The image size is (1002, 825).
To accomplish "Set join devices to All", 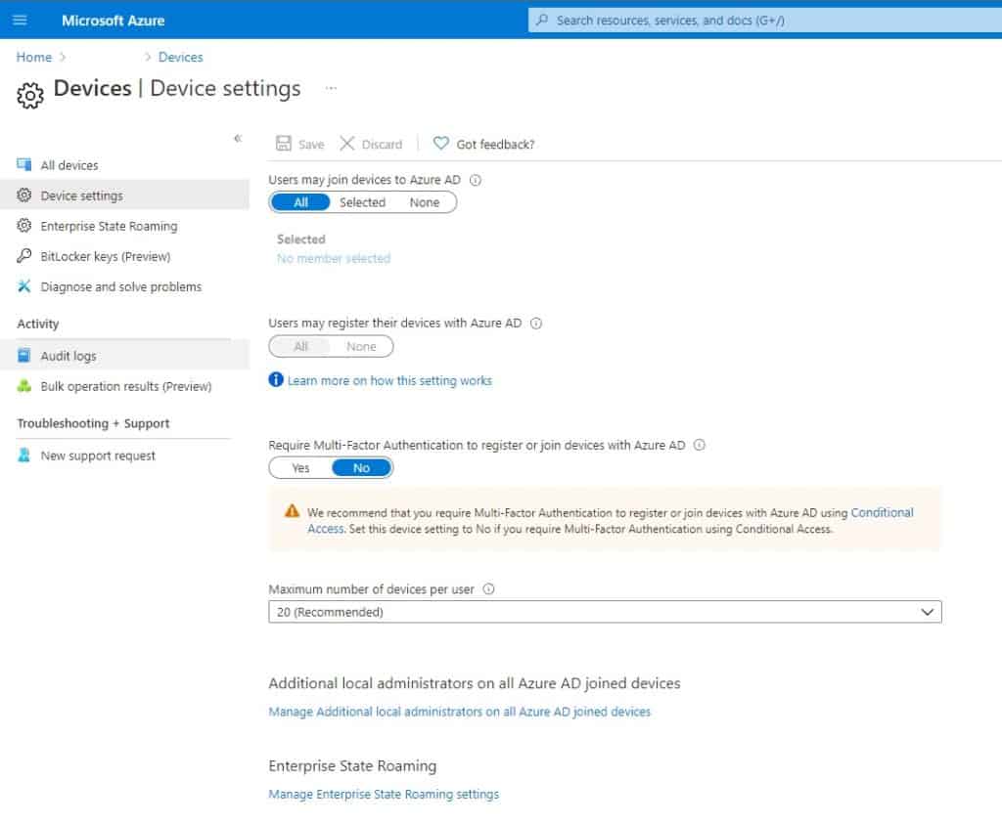I will [x=300, y=202].
